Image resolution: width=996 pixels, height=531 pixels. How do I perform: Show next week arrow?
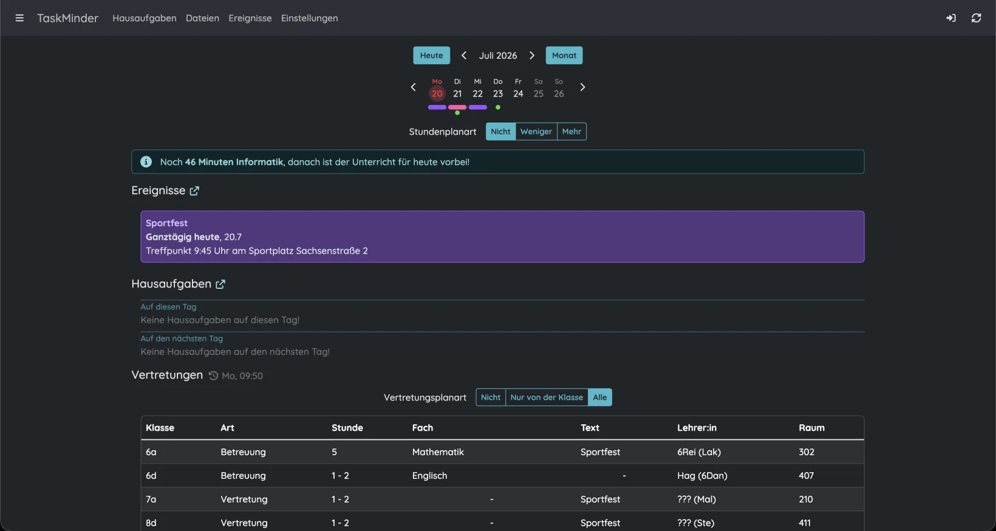tap(582, 87)
